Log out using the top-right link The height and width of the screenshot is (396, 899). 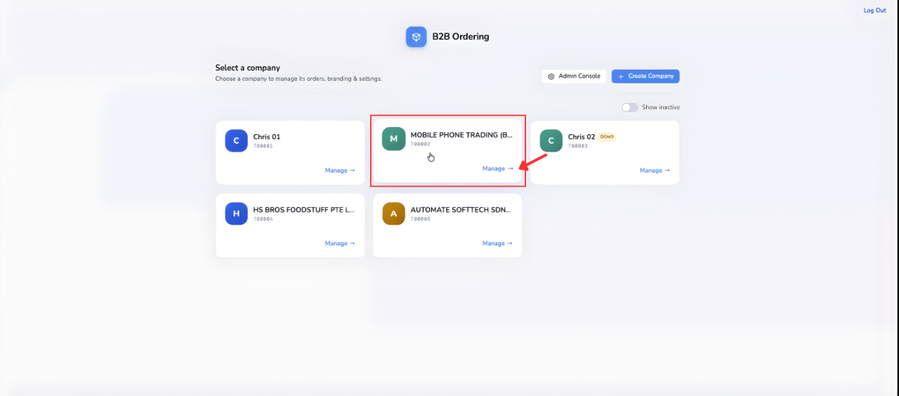point(874,11)
